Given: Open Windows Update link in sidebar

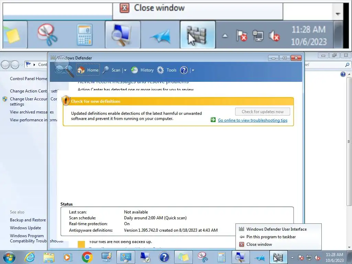Looking at the screenshot, I should click(25, 228).
